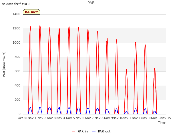Click the Nov 4 x-axis tick label
The width and height of the screenshot is (183, 137).
click(x=61, y=118)
